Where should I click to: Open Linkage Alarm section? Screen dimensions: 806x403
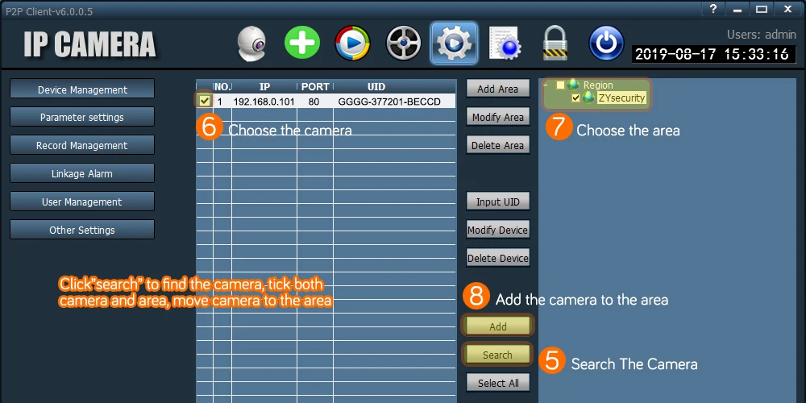click(82, 174)
